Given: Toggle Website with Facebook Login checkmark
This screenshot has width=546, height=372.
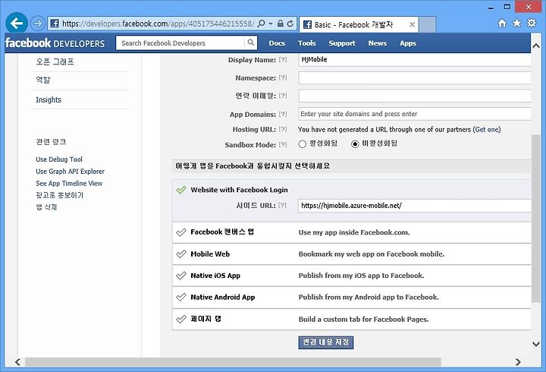Looking at the screenshot, I should pyautogui.click(x=181, y=190).
